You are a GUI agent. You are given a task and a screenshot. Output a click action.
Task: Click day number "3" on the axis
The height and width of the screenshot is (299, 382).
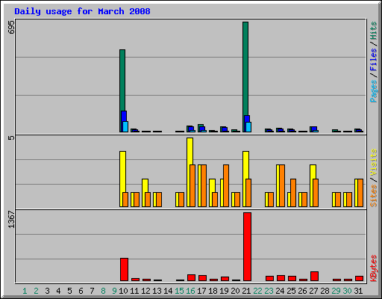click(47, 291)
